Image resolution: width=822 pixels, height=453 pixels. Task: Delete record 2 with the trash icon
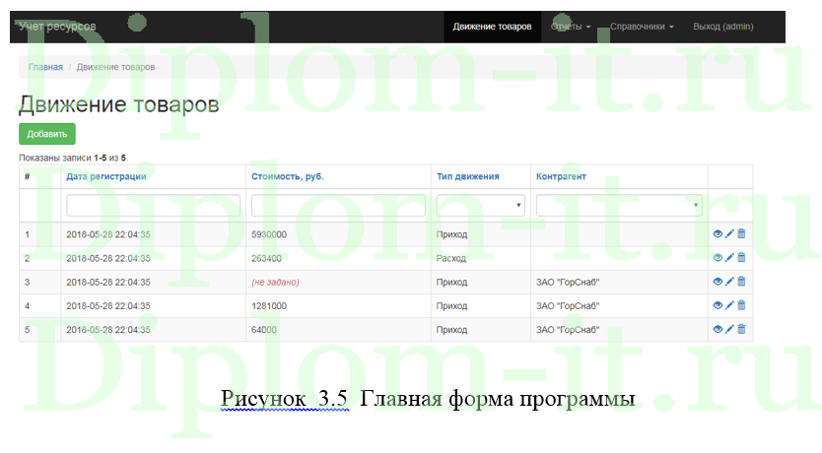(741, 258)
